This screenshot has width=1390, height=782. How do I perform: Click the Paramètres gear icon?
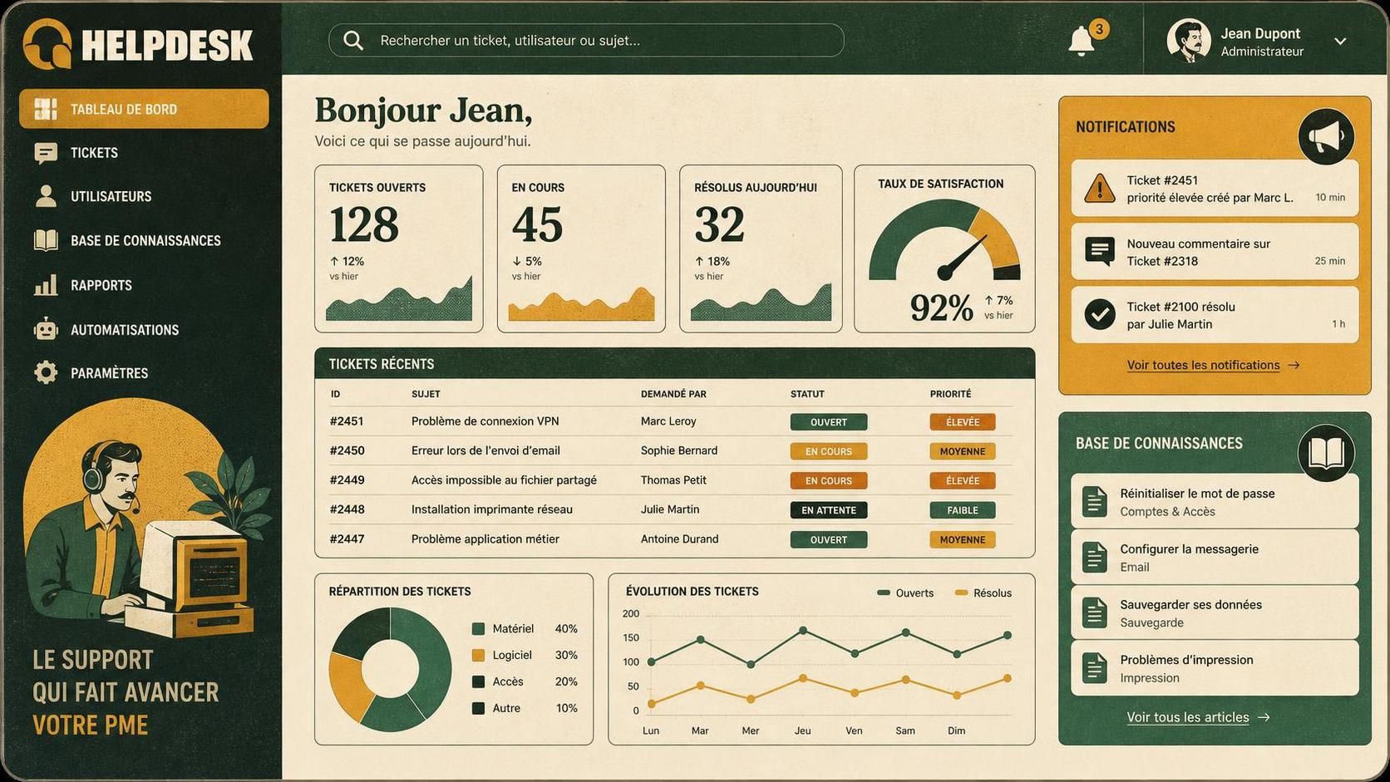pyautogui.click(x=46, y=372)
